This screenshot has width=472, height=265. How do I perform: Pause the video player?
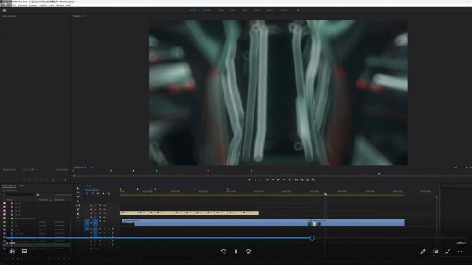[236, 252]
